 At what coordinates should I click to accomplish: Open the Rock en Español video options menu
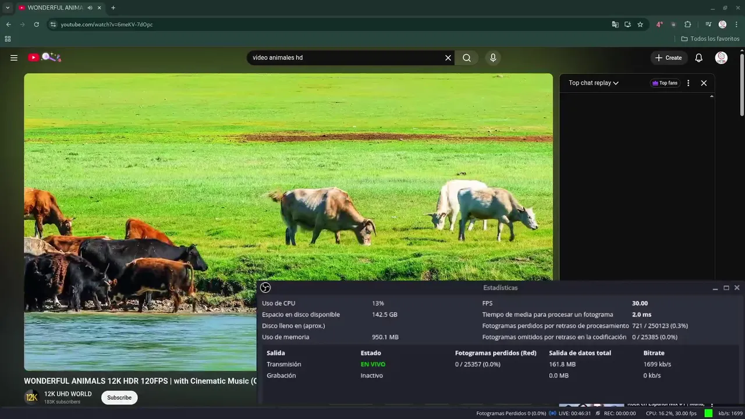point(711,404)
